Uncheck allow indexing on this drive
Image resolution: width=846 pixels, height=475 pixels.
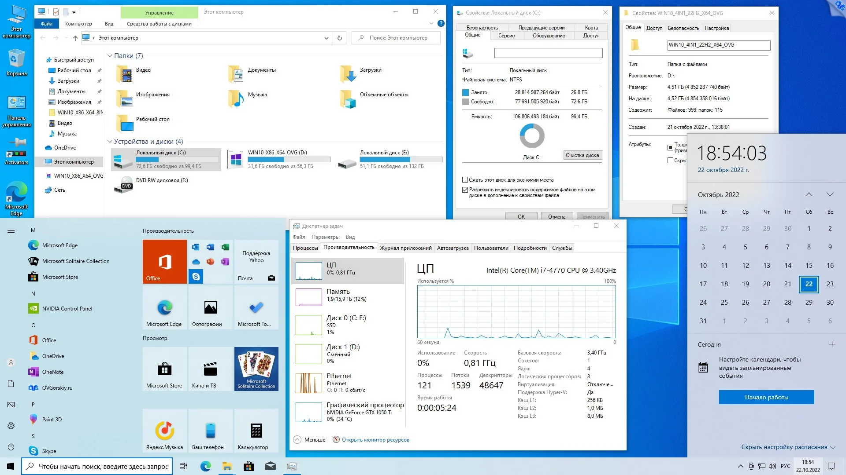coord(465,190)
